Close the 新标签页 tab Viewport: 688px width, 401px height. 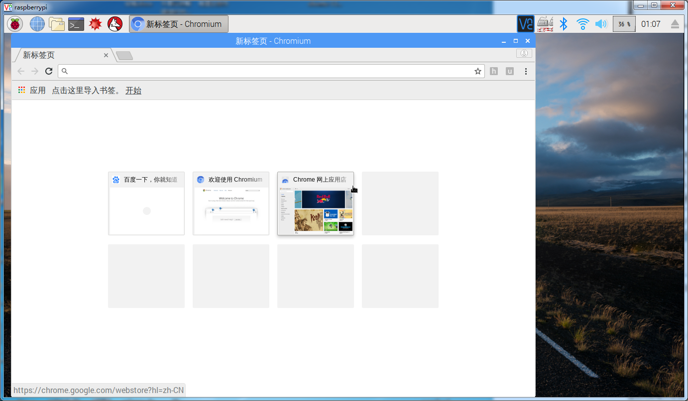coord(106,55)
